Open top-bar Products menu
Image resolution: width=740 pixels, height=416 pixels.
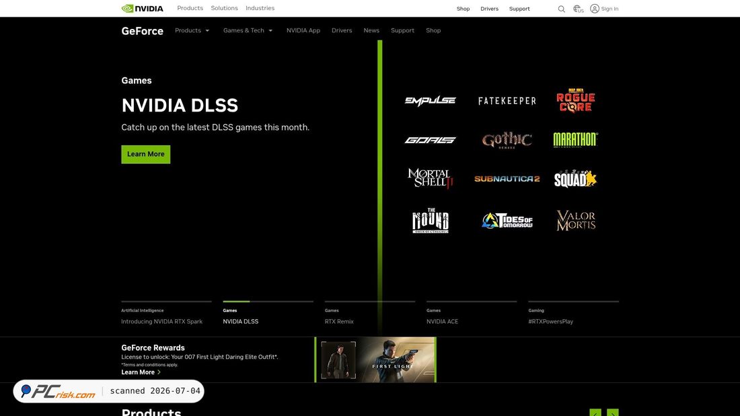pos(190,8)
